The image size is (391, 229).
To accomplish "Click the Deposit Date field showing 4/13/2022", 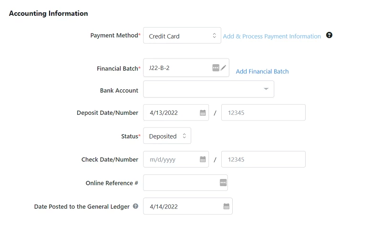I will point(172,113).
